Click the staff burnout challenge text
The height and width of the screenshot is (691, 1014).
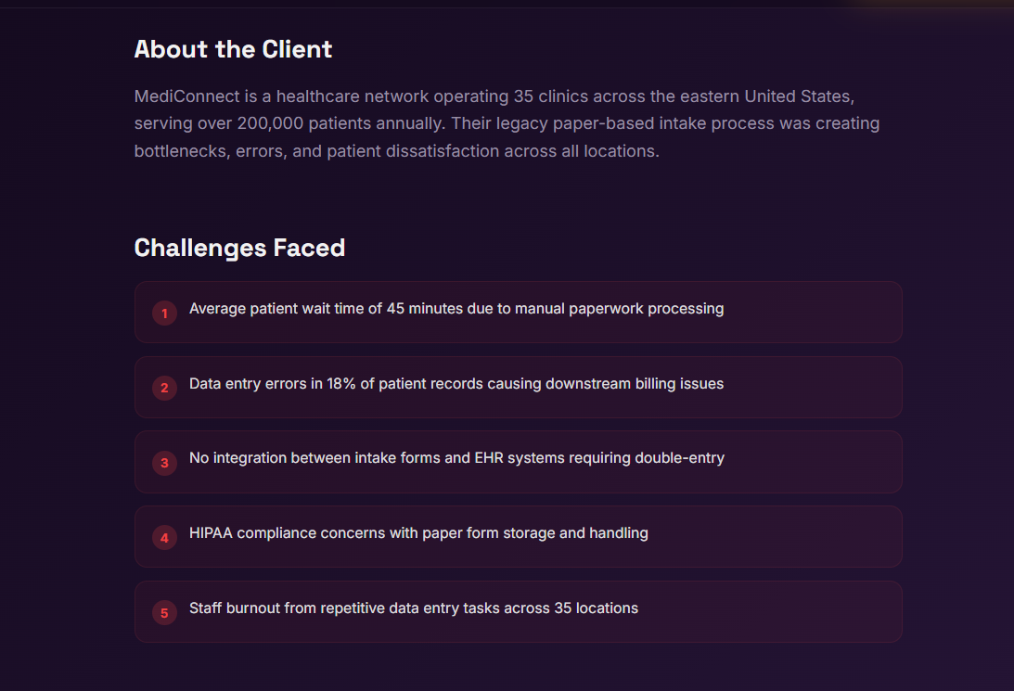click(413, 608)
